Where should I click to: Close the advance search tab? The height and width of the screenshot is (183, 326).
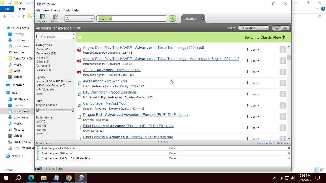[202, 19]
